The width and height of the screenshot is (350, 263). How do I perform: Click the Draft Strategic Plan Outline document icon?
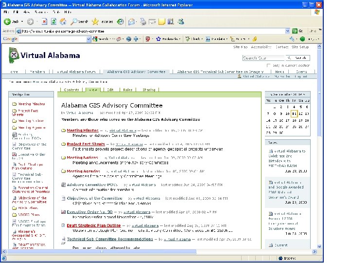63,225
